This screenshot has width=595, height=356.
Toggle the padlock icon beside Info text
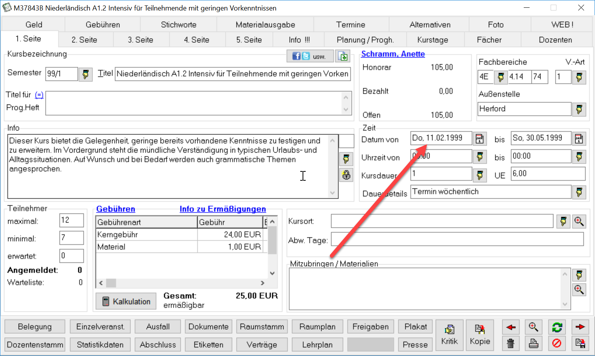tap(346, 175)
